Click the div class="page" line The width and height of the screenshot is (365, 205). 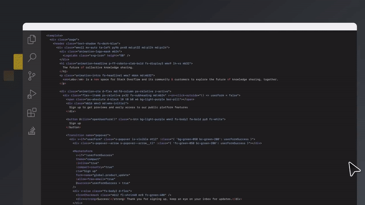64,40
